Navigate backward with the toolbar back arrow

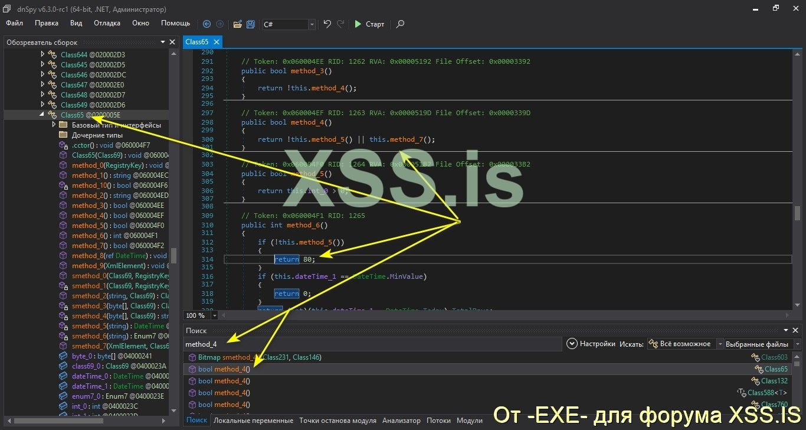(x=207, y=24)
